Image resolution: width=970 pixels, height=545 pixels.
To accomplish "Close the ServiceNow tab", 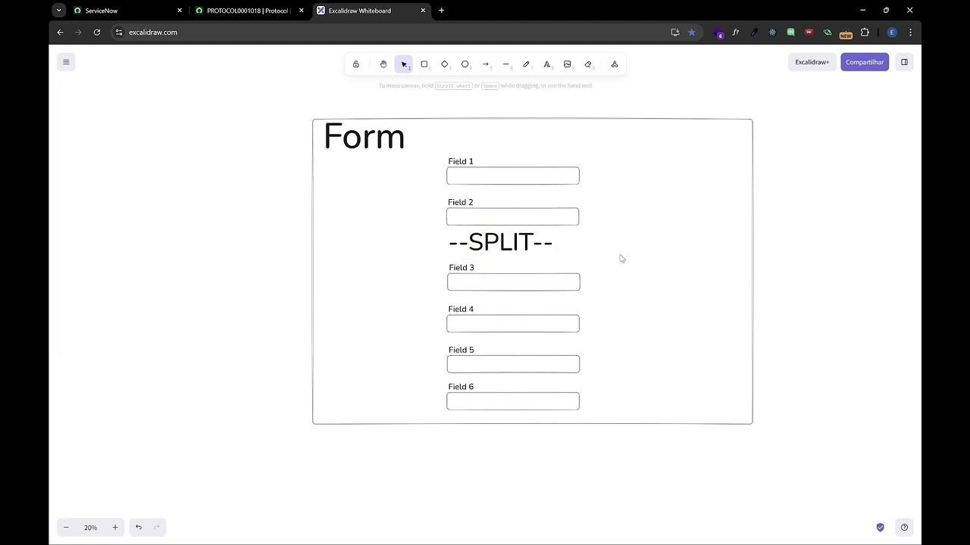I will tap(180, 11).
